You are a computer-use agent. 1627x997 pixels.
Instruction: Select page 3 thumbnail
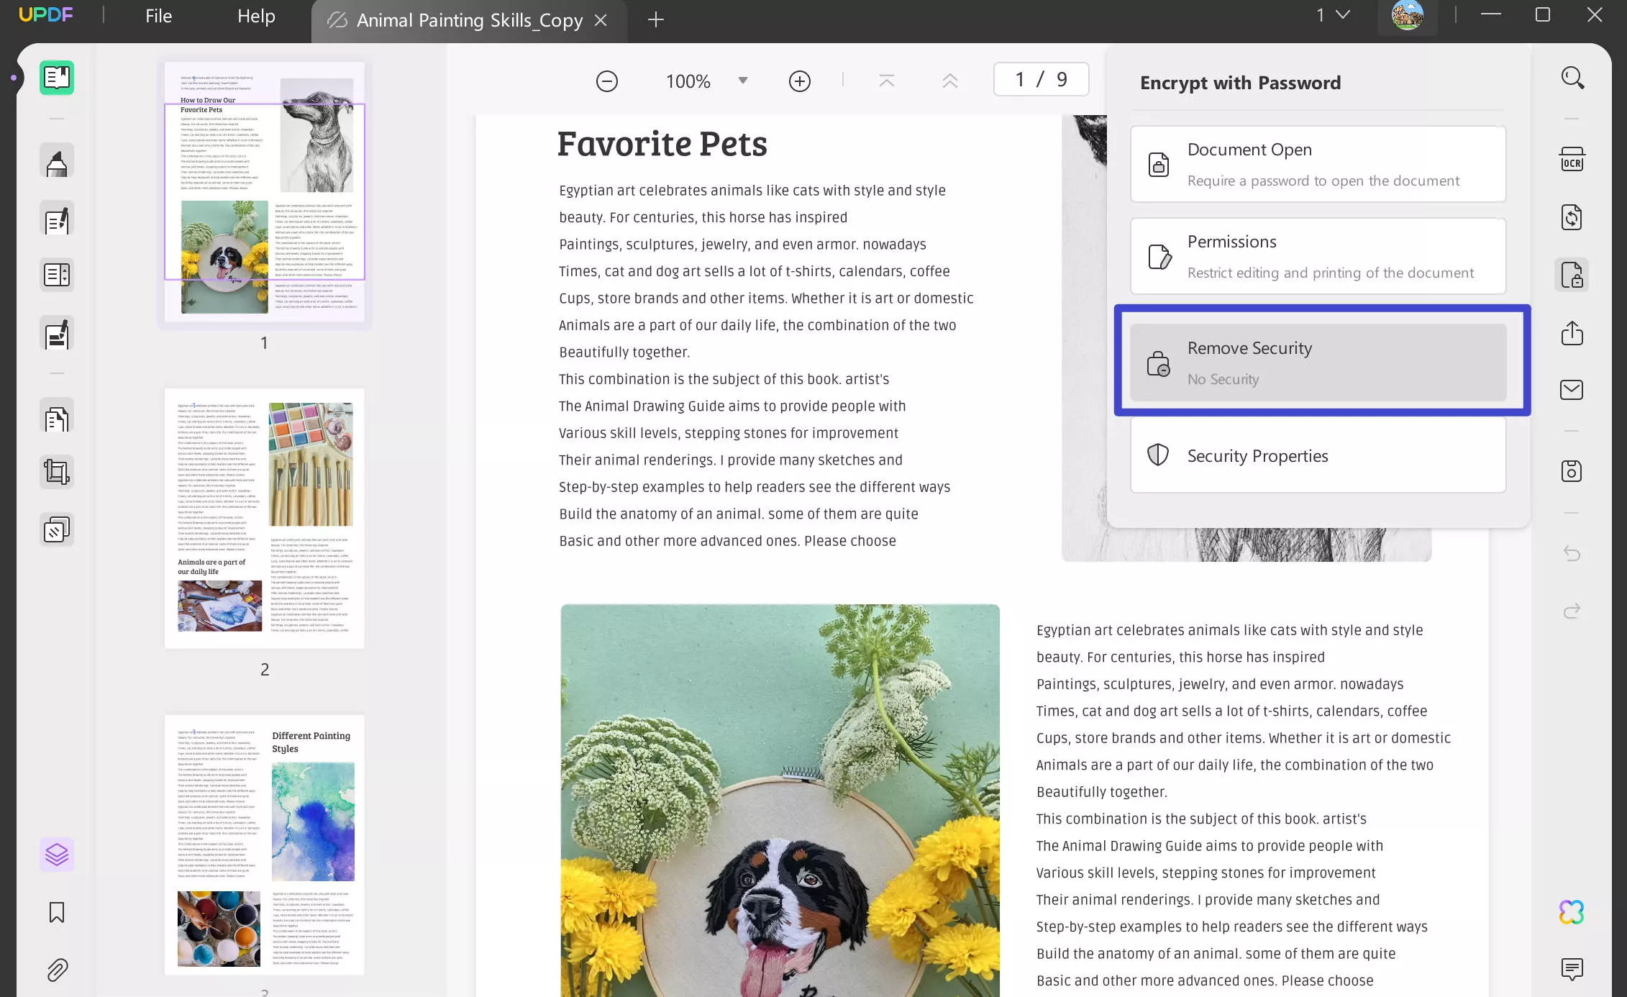coord(265,845)
